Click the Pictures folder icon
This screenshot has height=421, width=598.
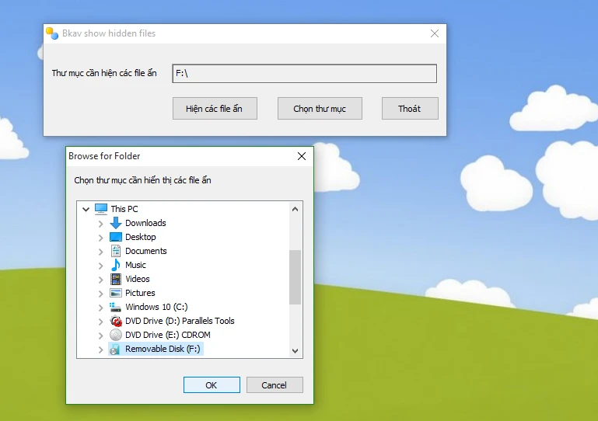coord(116,293)
